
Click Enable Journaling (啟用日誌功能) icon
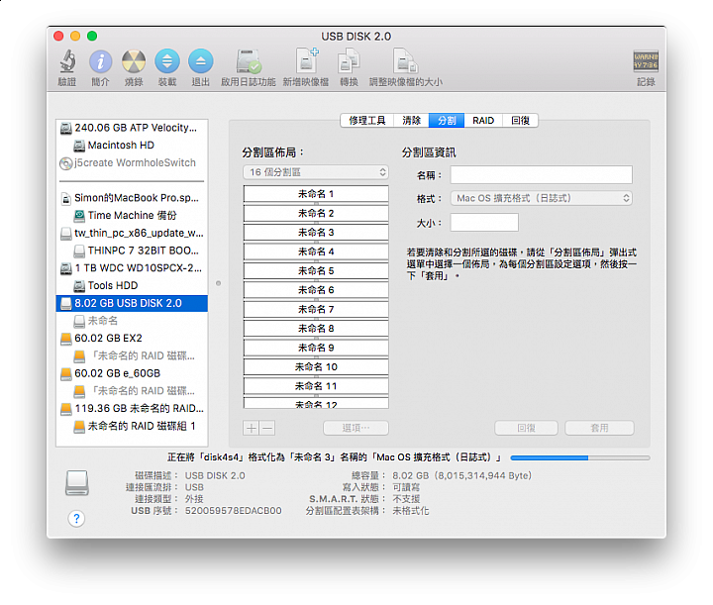(x=249, y=61)
